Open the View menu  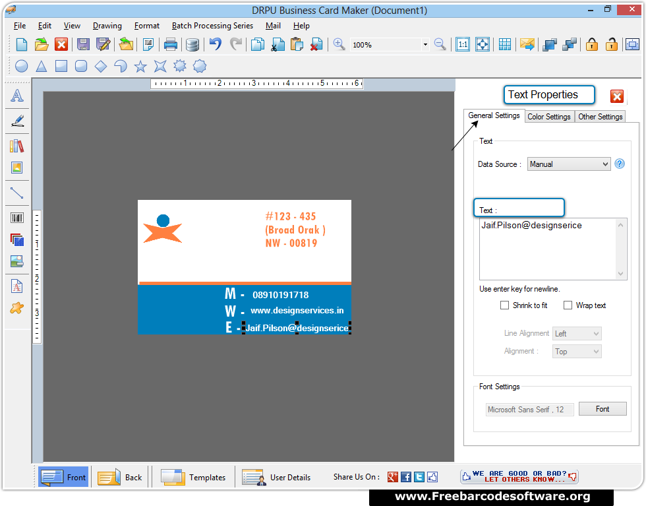[x=72, y=26]
